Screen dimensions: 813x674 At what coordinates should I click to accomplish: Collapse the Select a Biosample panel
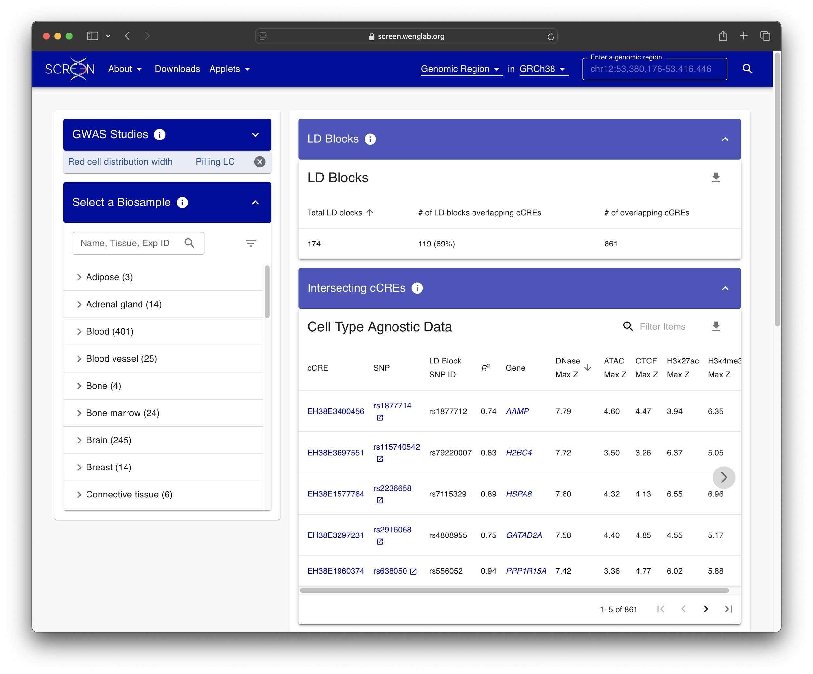coord(255,203)
